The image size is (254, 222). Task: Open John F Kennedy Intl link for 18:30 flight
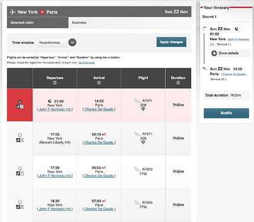(x=55, y=209)
